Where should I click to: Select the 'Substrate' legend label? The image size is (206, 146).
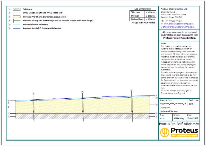[27, 9]
